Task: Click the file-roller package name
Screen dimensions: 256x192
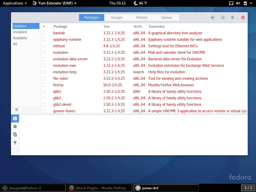Action: tap(61, 78)
